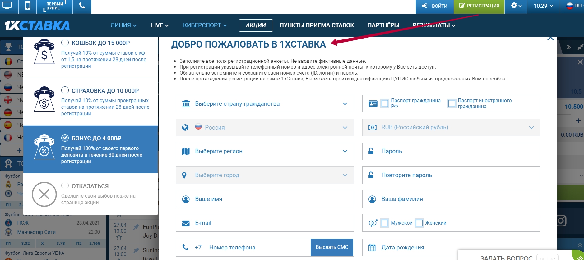Select the Бонус до 4 000₽ radio option
Viewport: 584px width, 260px height.
[65, 138]
